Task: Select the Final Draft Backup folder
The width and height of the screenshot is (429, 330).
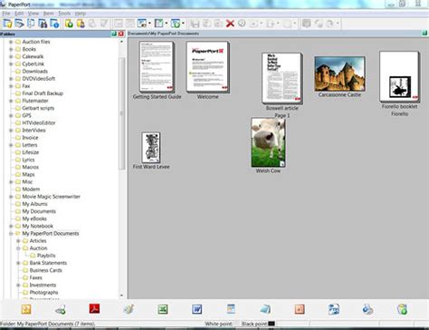Action: pos(43,93)
